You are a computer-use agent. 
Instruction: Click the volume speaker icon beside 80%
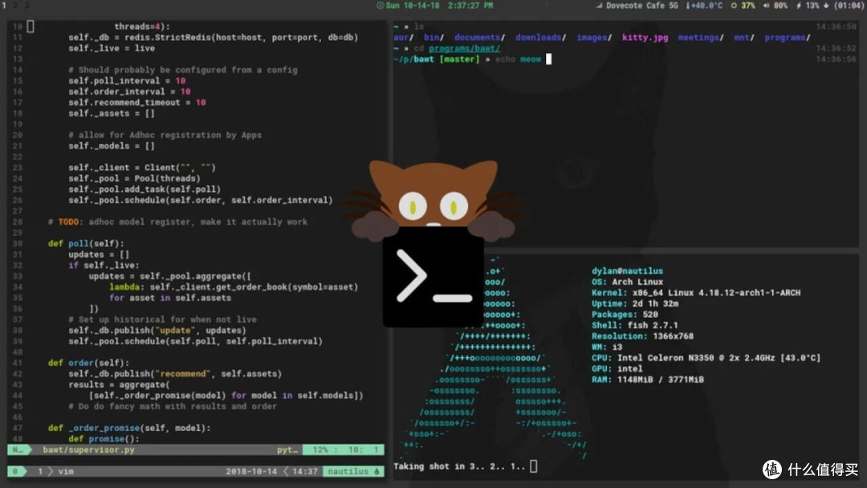tap(767, 6)
